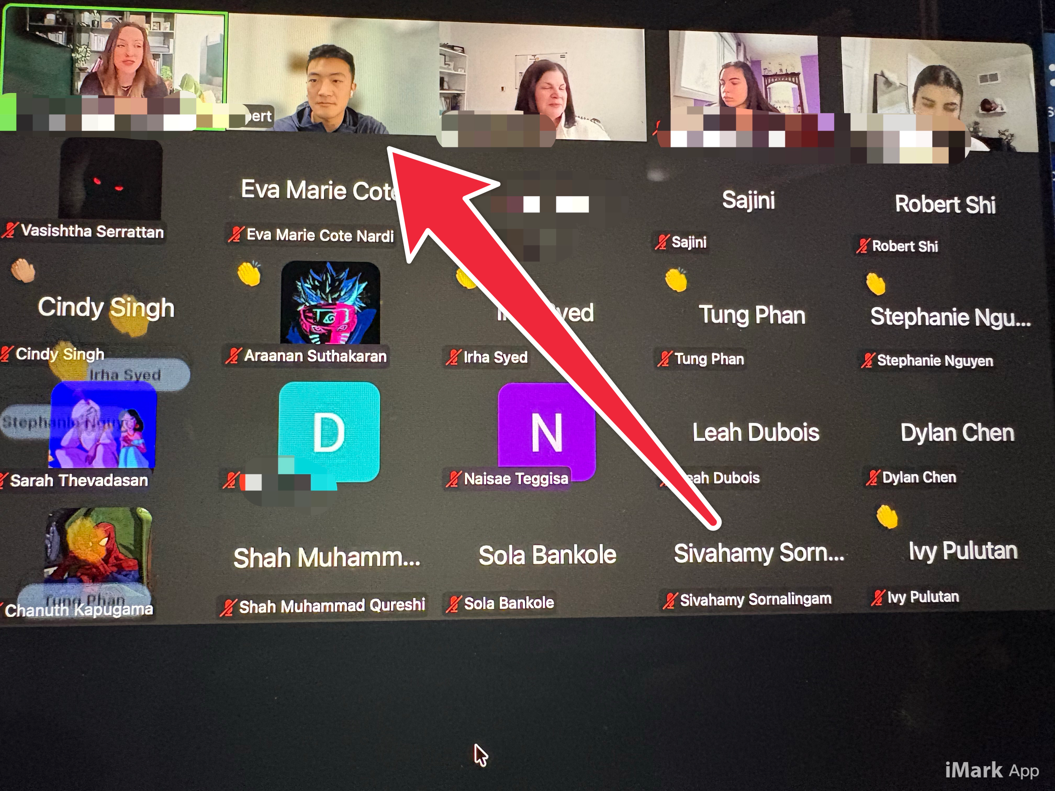
Task: Click Dylan Chen name label
Action: click(x=919, y=477)
